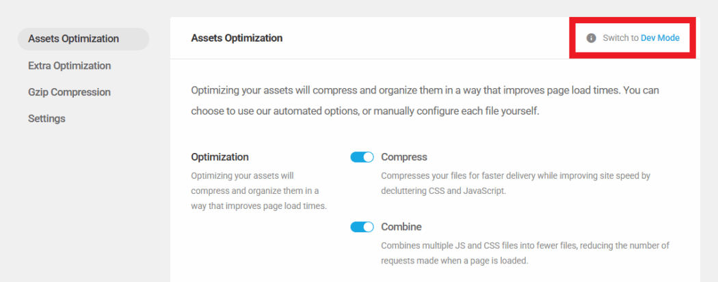The width and height of the screenshot is (718, 282).
Task: Select Assets Optimization in the left sidebar
Action: 73,39
